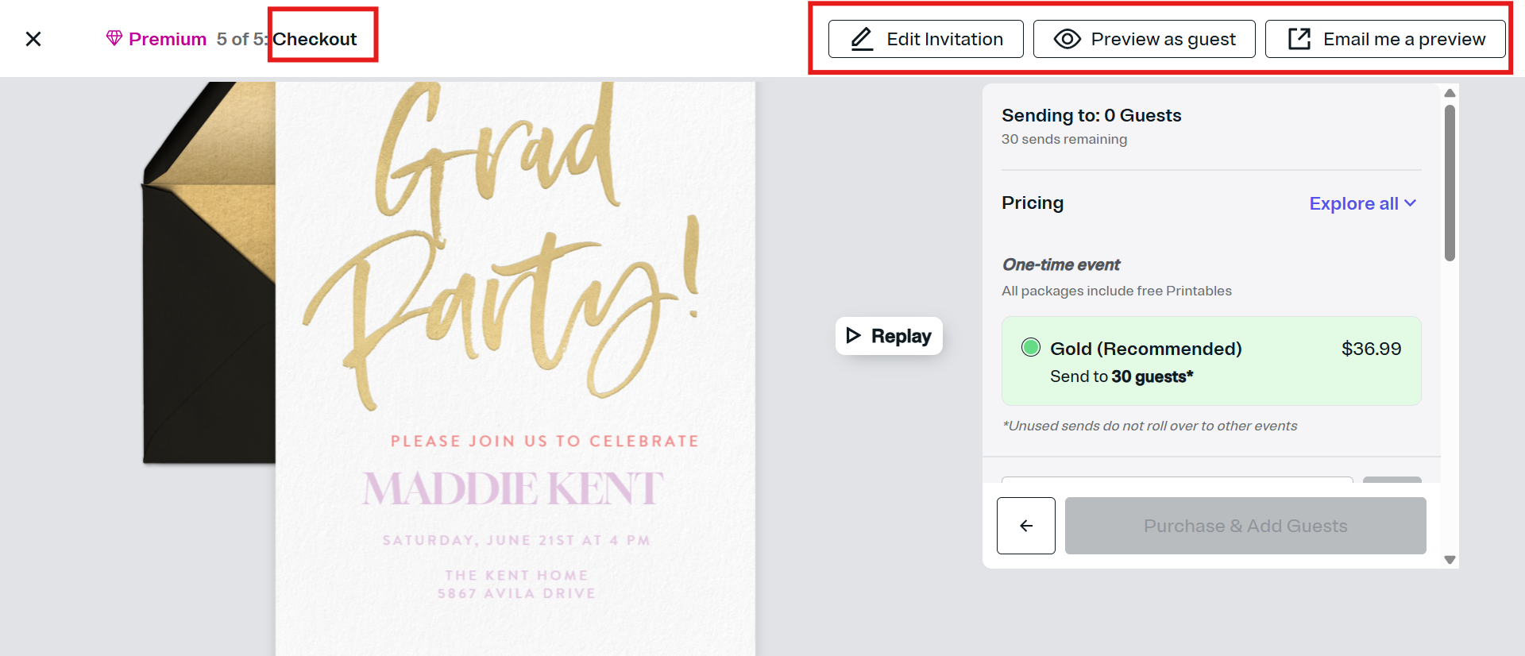Viewport: 1525px width, 656px height.
Task: Click the scroll down arrow in pricing panel
Action: [x=1450, y=560]
